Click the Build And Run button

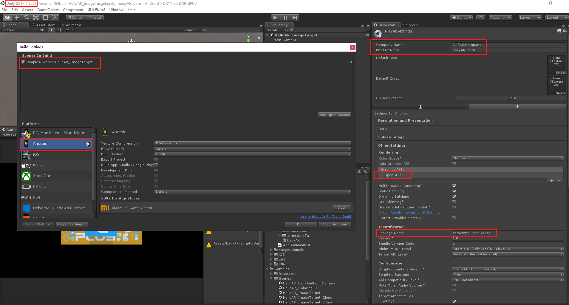pos(335,224)
